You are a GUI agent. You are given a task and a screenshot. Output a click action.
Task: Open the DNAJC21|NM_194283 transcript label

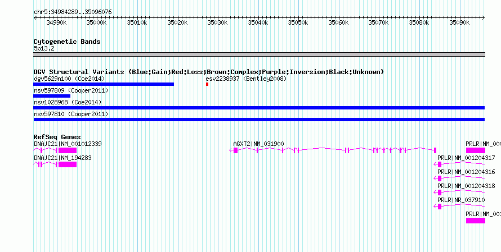(62, 158)
